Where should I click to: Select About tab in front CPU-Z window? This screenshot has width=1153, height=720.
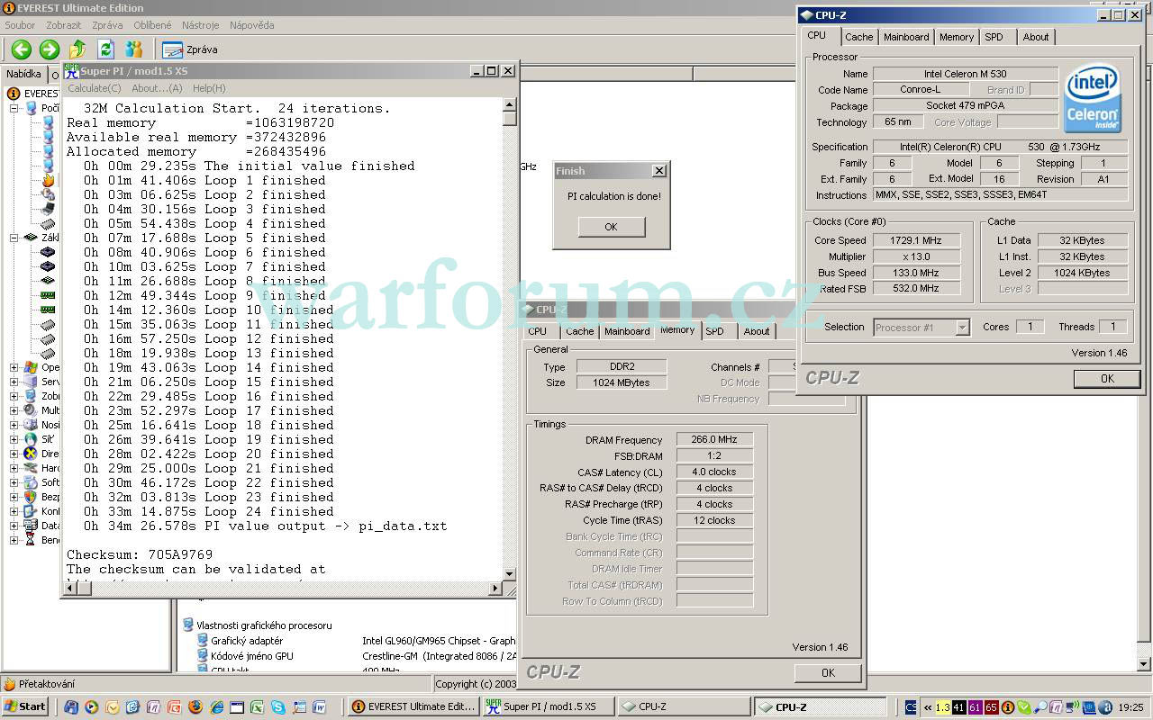(x=1036, y=37)
